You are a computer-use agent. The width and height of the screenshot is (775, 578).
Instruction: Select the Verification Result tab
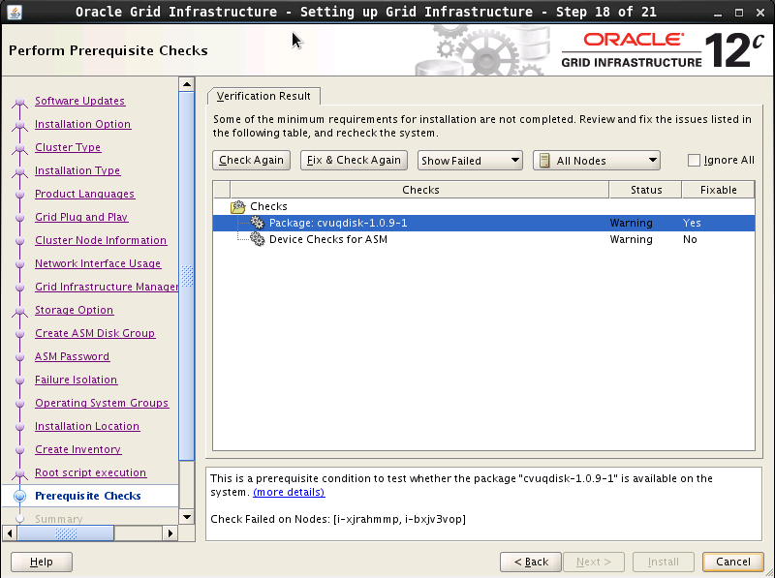(263, 96)
